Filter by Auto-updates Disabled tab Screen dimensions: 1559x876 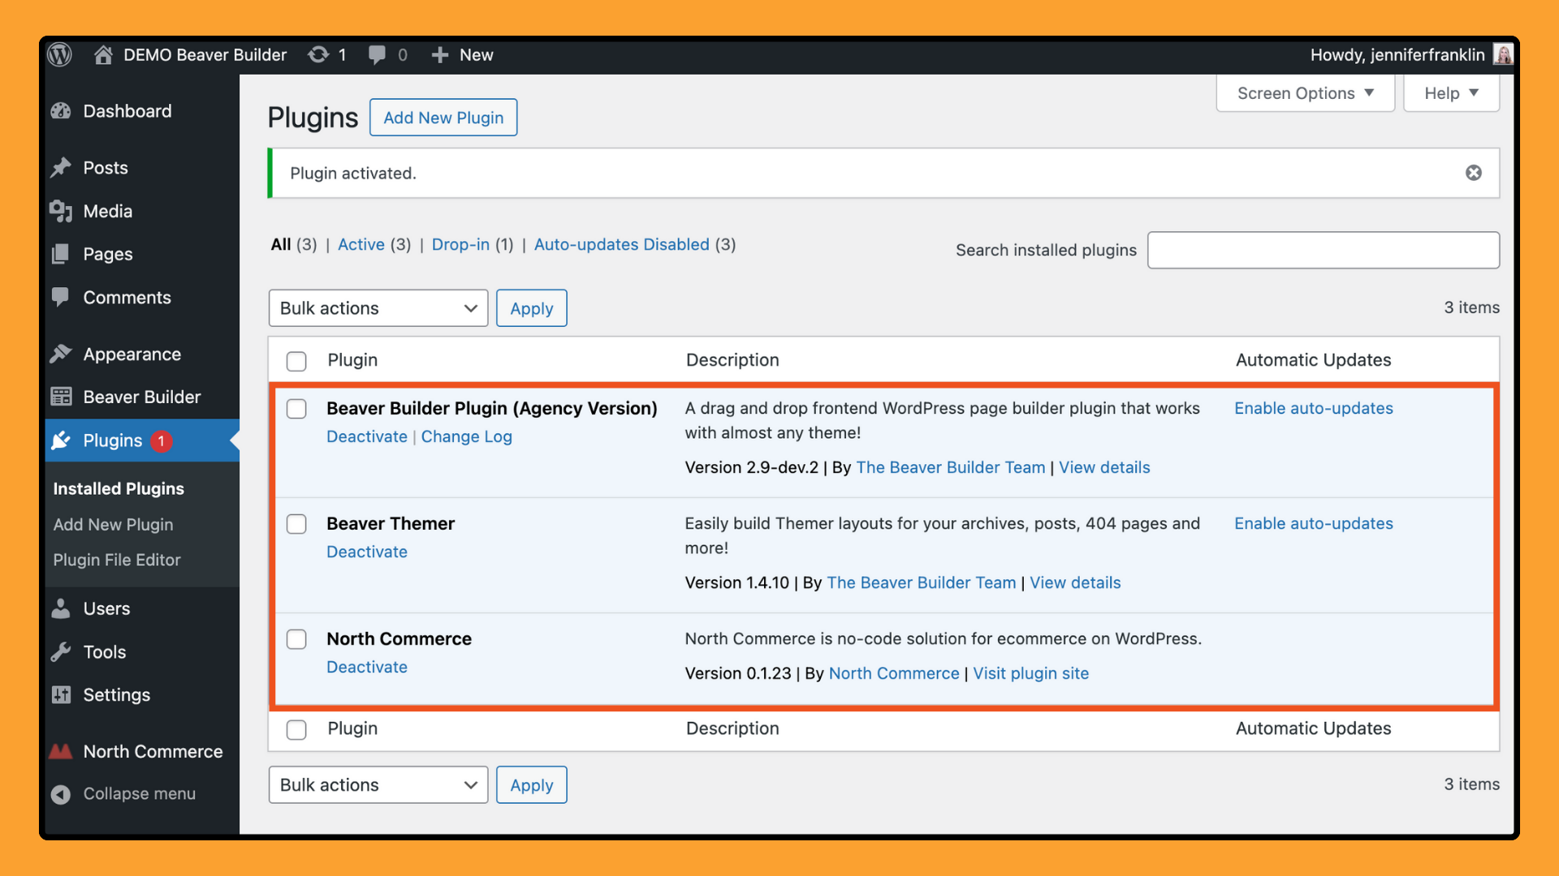click(622, 244)
